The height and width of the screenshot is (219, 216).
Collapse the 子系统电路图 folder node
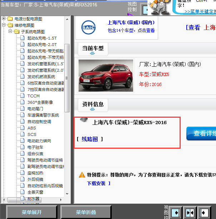(10, 32)
